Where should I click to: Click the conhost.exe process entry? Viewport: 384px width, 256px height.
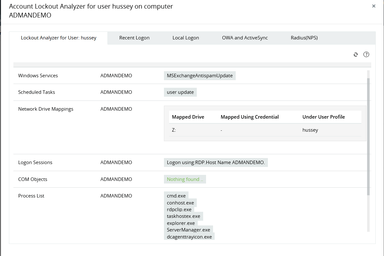click(181, 202)
